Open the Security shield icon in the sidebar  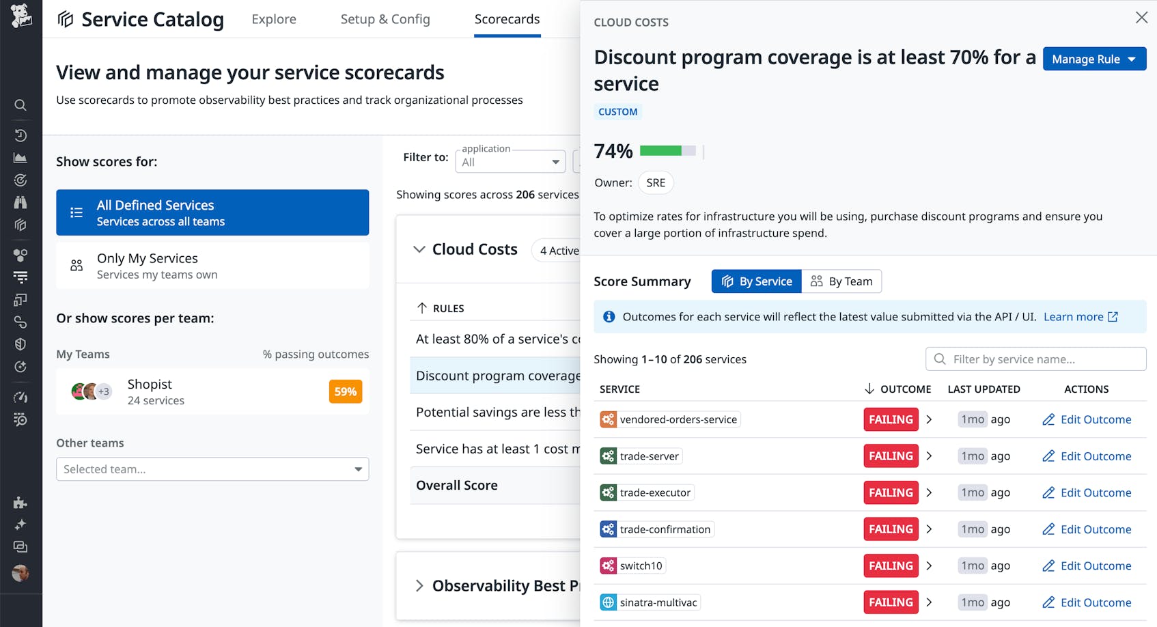[x=20, y=344]
